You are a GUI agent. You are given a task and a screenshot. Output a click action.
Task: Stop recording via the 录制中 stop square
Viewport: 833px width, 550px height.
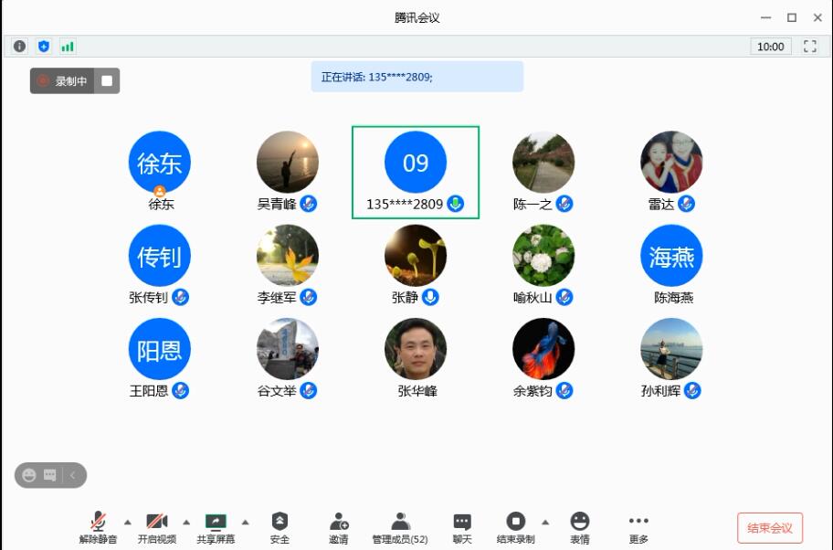pyautogui.click(x=107, y=81)
